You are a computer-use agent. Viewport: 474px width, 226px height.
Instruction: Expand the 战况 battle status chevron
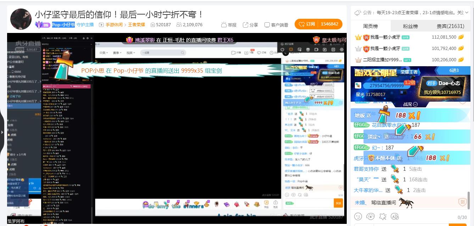(415, 104)
